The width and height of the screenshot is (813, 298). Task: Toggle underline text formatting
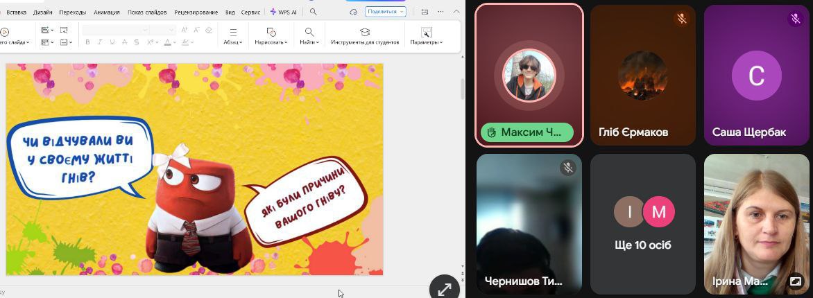pyautogui.click(x=113, y=42)
